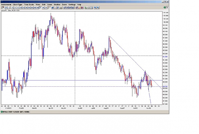Switch to tick (T) time scale

coord(12,8)
